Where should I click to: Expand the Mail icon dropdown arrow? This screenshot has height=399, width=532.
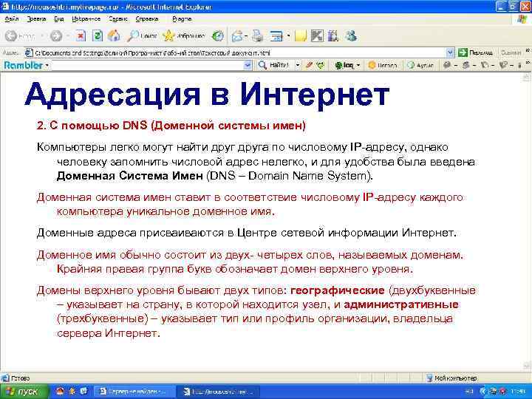pos(245,35)
